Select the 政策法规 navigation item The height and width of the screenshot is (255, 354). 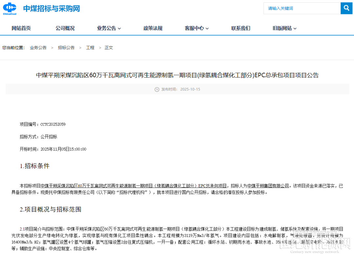click(153, 28)
